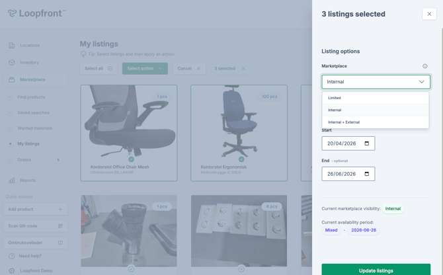Open Locations from the sidebar
Viewport: 443px width, 275px height.
[29, 46]
